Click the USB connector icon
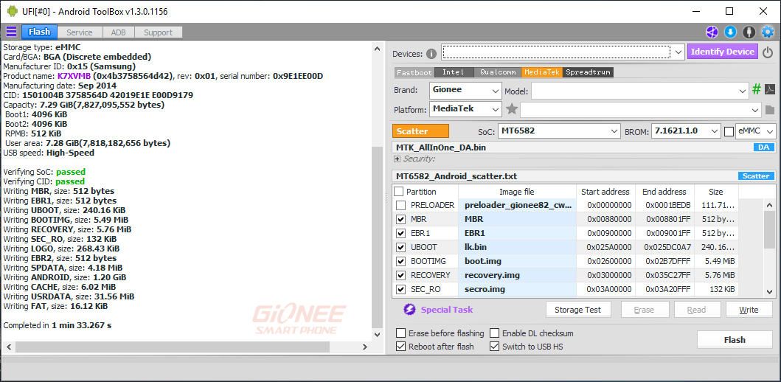Screen dimensions: 781x382 tap(749, 32)
